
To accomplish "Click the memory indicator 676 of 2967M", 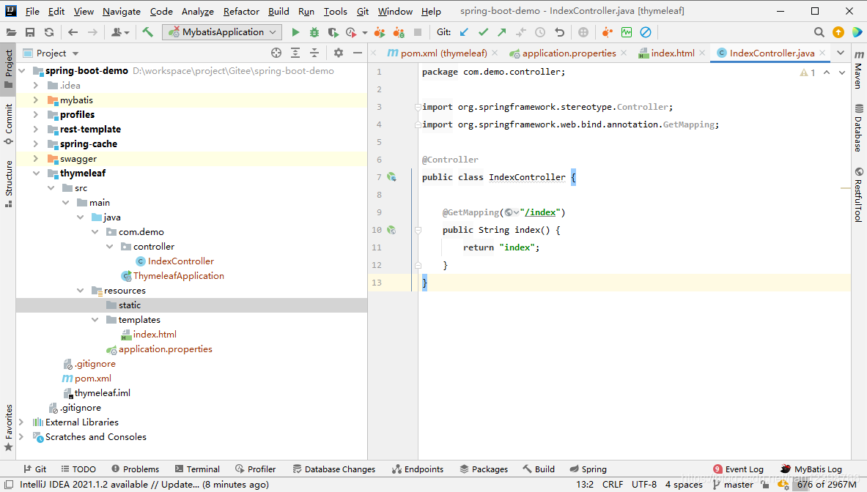I will [x=827, y=484].
